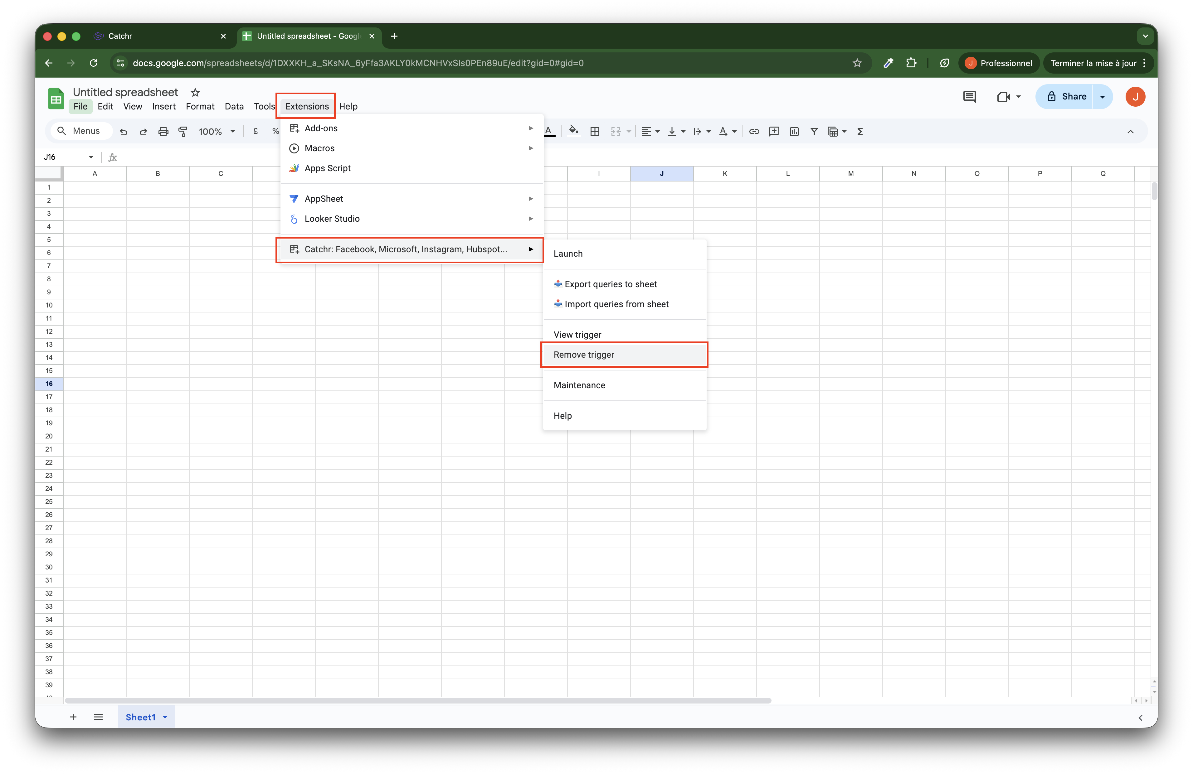Toggle the create filter icon
The image size is (1193, 774).
coord(814,132)
